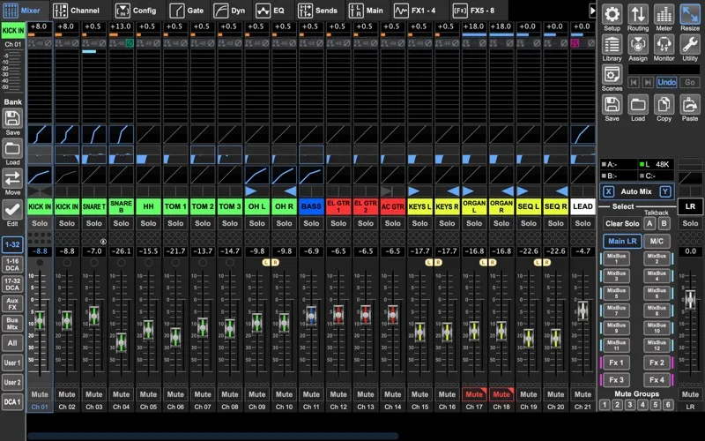Viewport: 705px width, 441px height.
Task: Click the Auto Mix X button
Action: pyautogui.click(x=608, y=191)
